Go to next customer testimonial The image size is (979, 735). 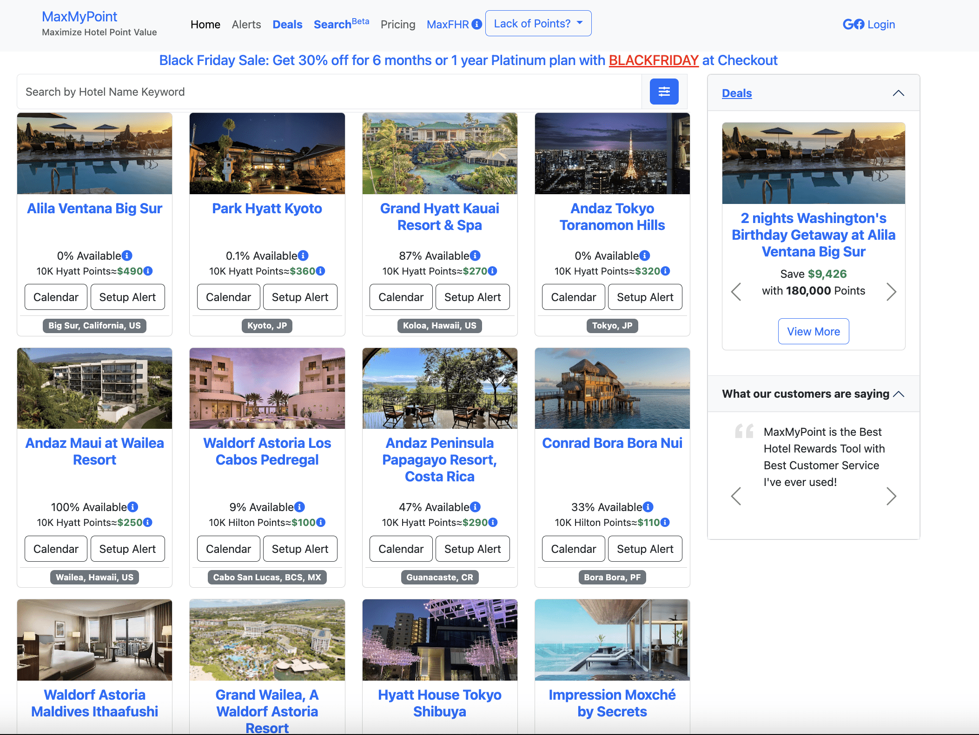pos(891,496)
